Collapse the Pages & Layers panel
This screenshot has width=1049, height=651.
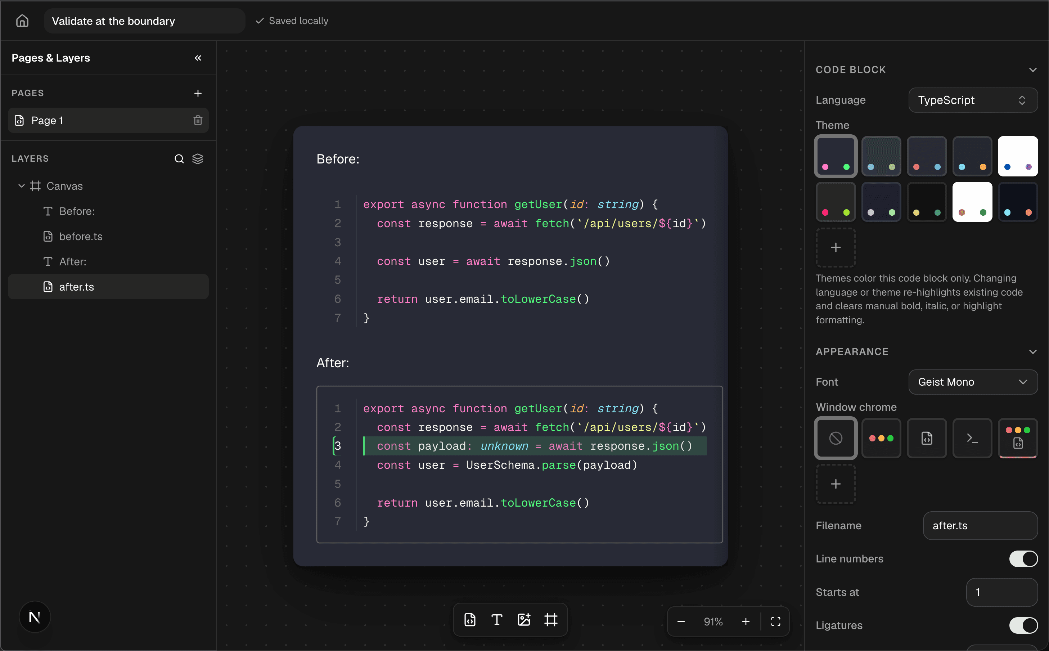(x=198, y=58)
